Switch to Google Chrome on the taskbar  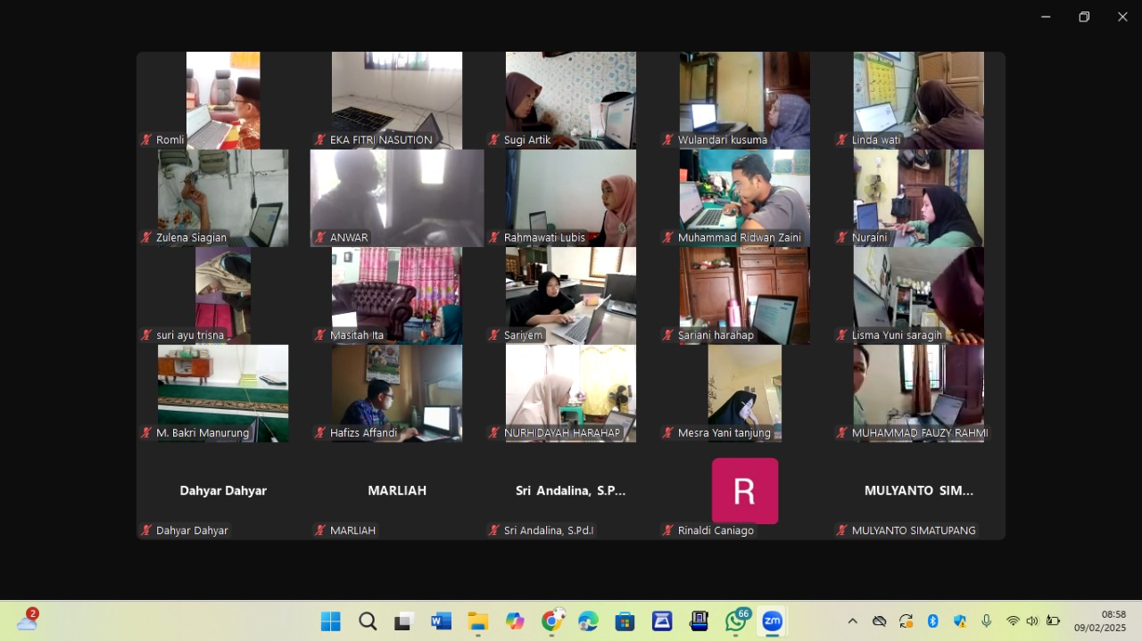(551, 621)
